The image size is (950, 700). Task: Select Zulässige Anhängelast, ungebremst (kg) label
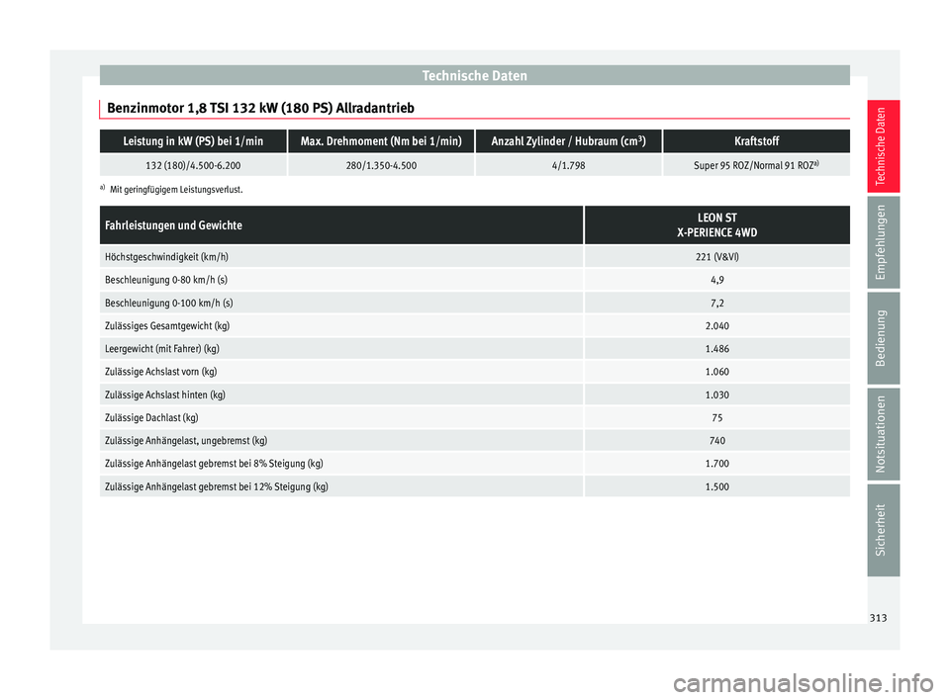click(x=186, y=441)
